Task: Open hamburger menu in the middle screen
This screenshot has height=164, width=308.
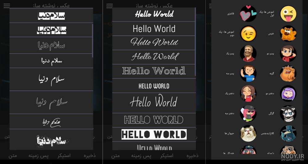Action: [x=110, y=6]
